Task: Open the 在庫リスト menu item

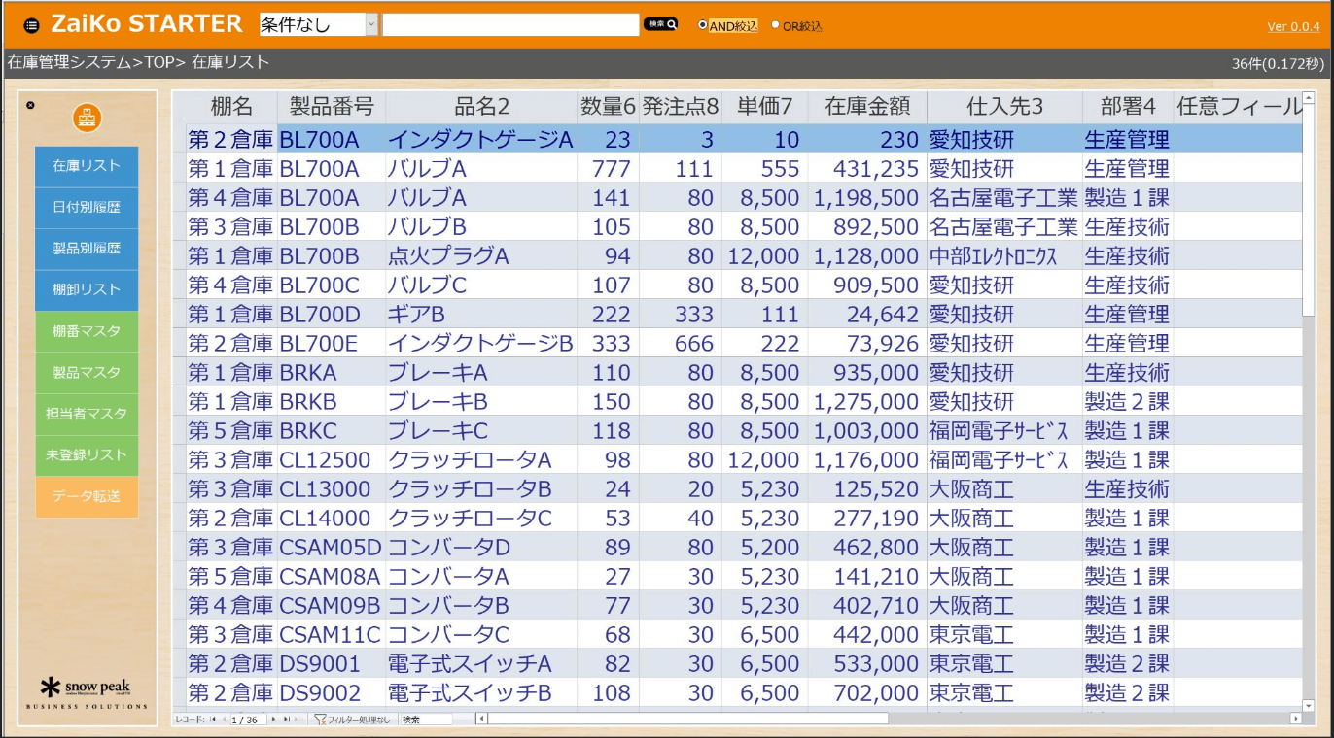Action: tap(87, 166)
